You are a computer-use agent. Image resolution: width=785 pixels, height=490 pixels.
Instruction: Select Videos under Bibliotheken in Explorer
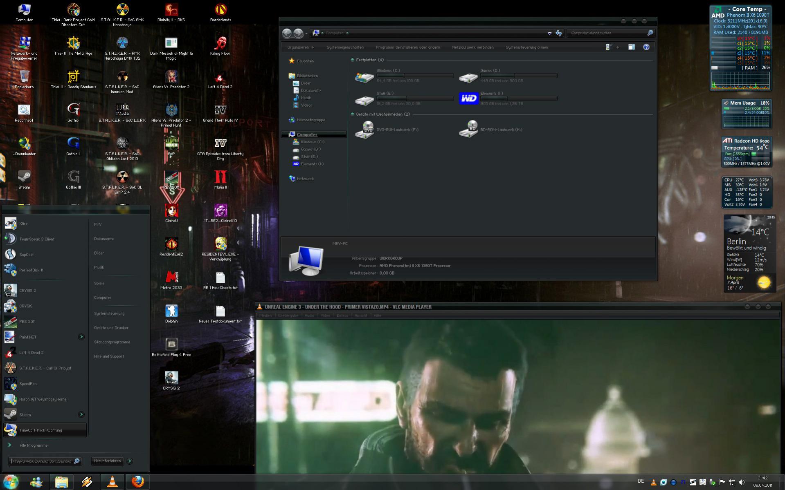[303, 105]
